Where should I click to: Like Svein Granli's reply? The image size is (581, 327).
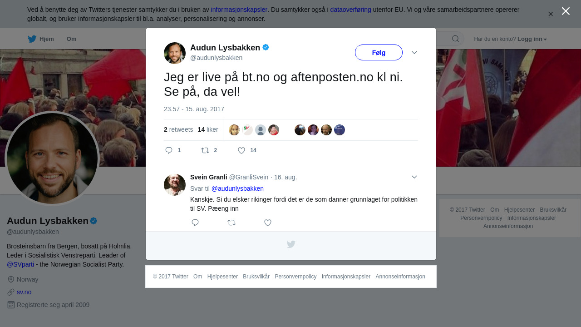pos(268,223)
